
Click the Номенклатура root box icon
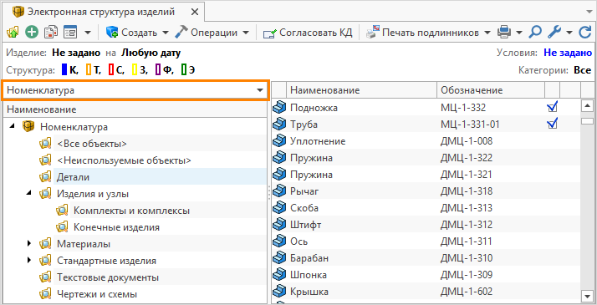[x=28, y=127]
